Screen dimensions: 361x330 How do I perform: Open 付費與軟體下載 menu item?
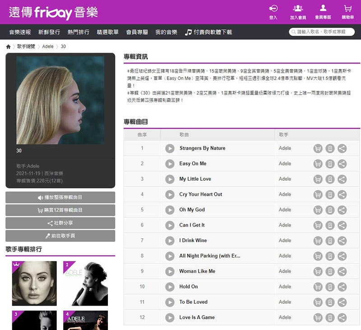[x=208, y=32]
